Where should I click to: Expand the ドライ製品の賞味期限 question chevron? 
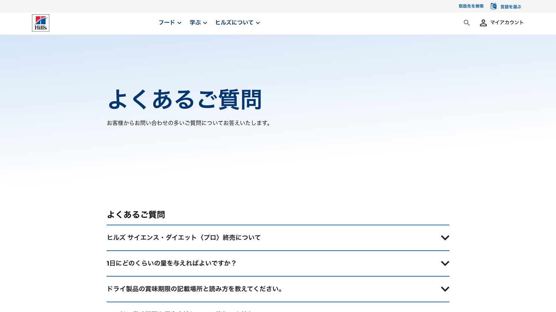[x=445, y=289]
